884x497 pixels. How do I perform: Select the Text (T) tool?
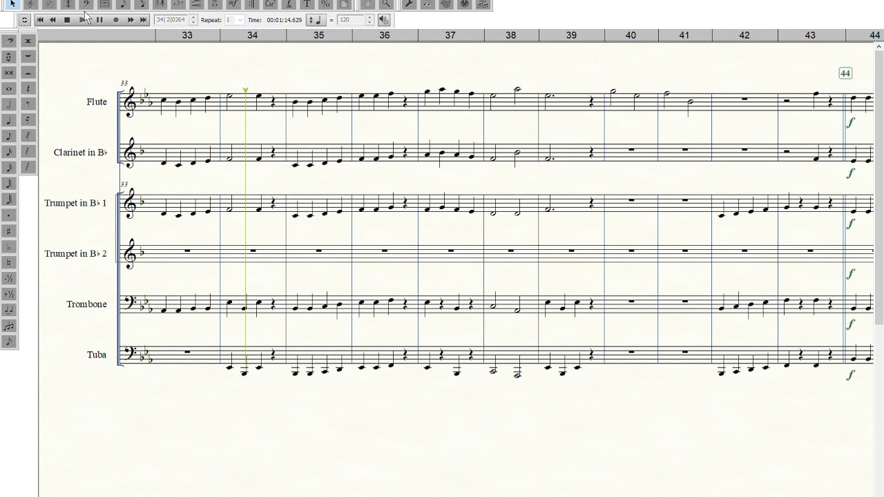(307, 4)
